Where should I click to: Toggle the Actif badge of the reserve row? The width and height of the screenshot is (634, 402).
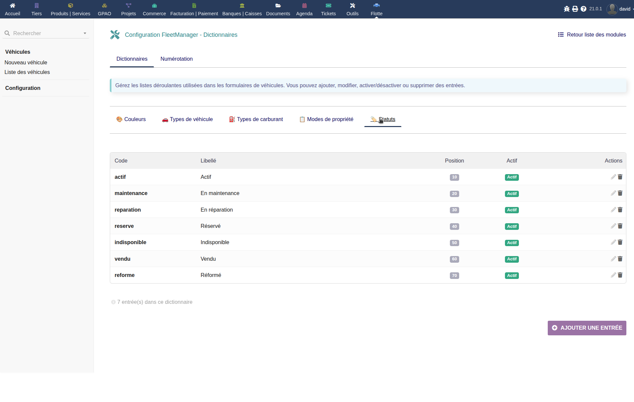(x=512, y=227)
